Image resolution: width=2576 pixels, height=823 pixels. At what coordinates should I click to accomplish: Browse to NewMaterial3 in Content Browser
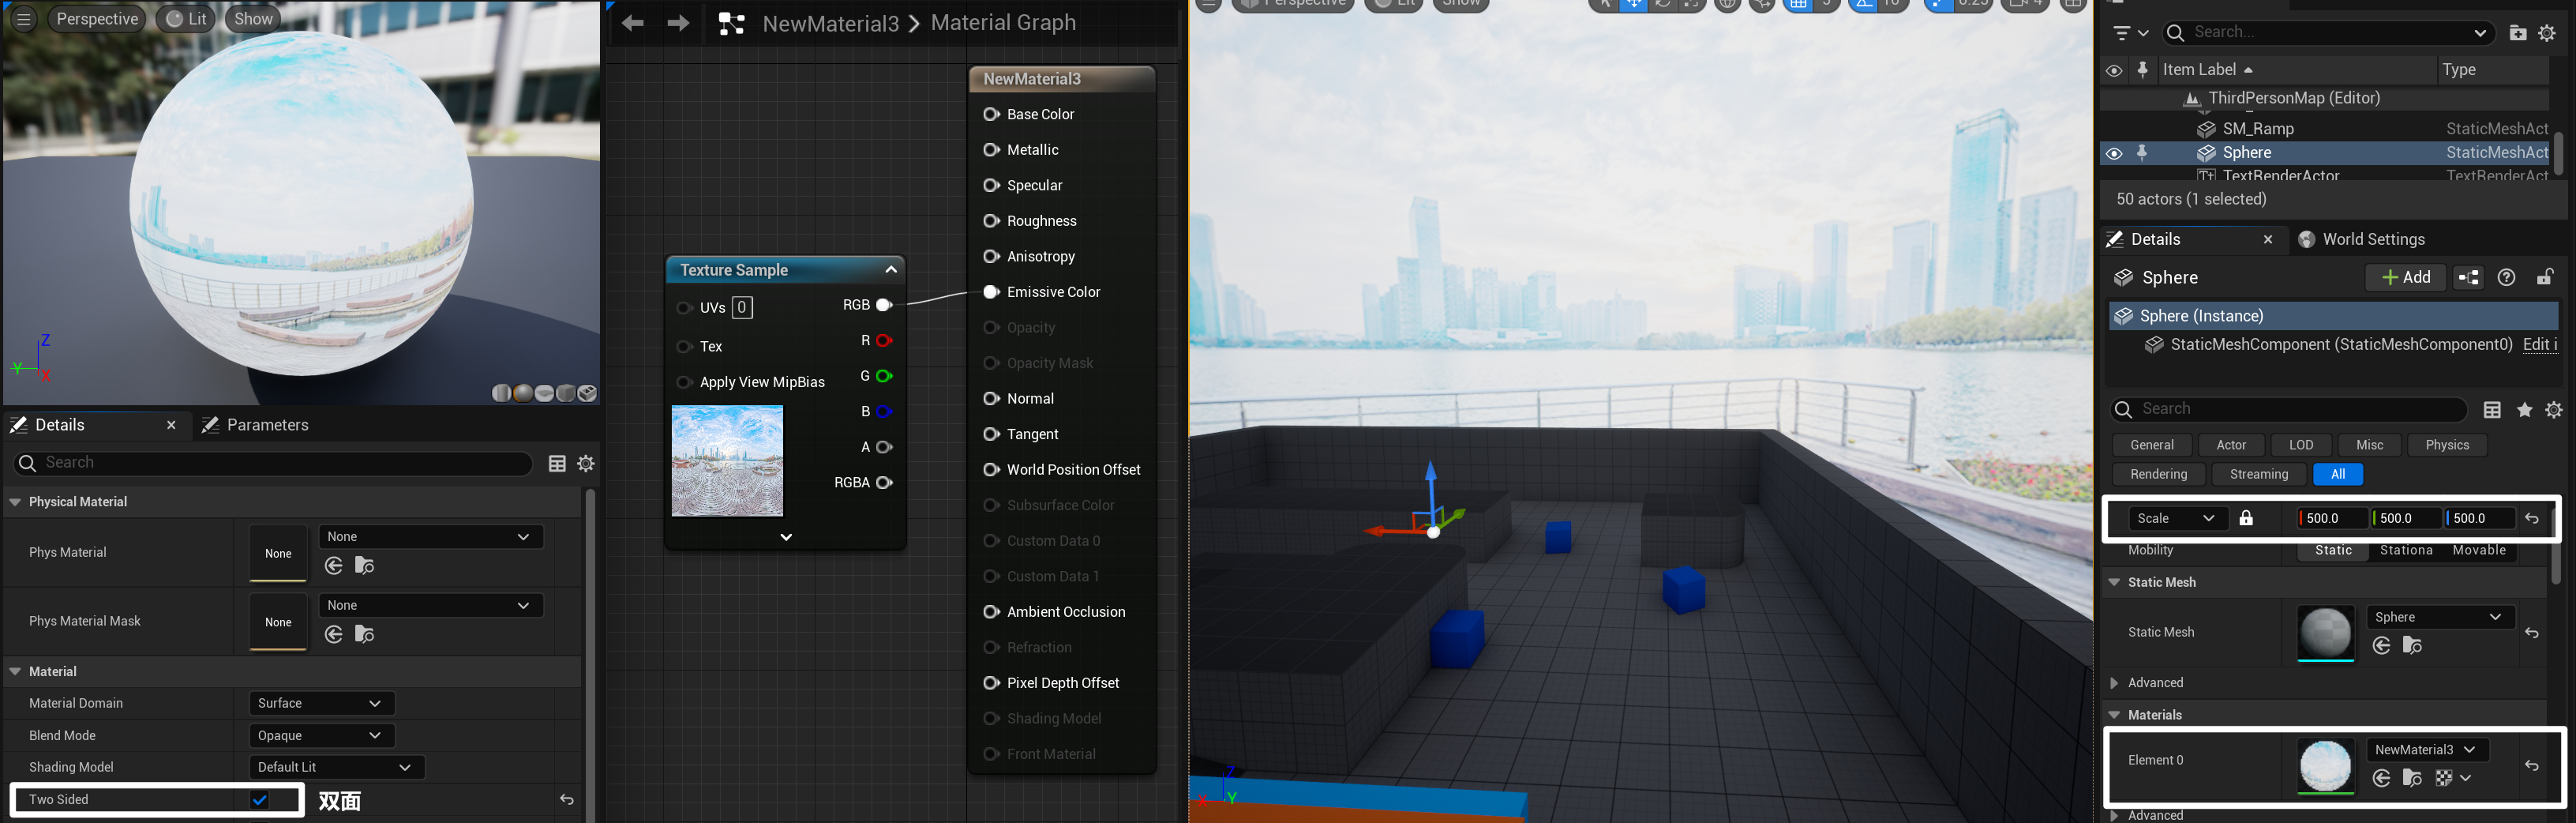2412,778
